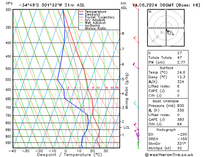The height and width of the screenshot is (157, 203).
Task: Click the 300 hPa pressure axis label
Action: tap(8, 10)
